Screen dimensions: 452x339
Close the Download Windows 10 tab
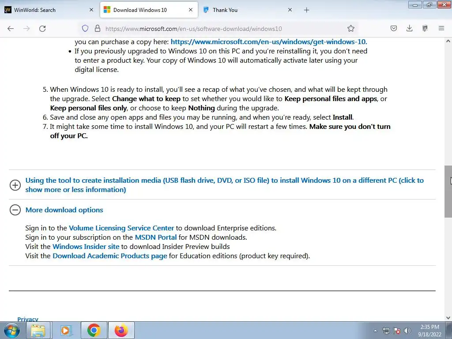(191, 10)
